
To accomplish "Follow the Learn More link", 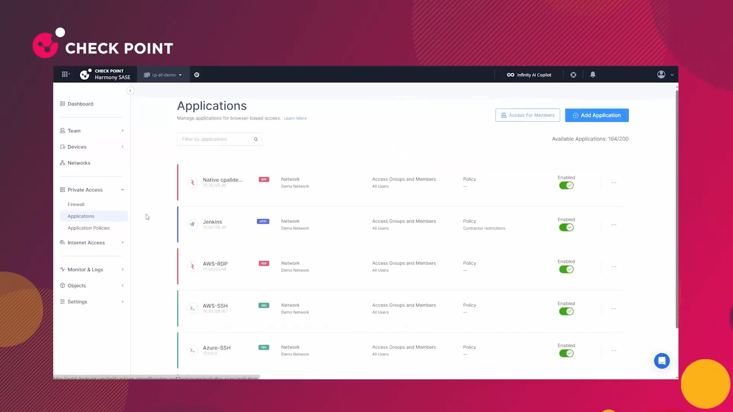I will point(295,118).
